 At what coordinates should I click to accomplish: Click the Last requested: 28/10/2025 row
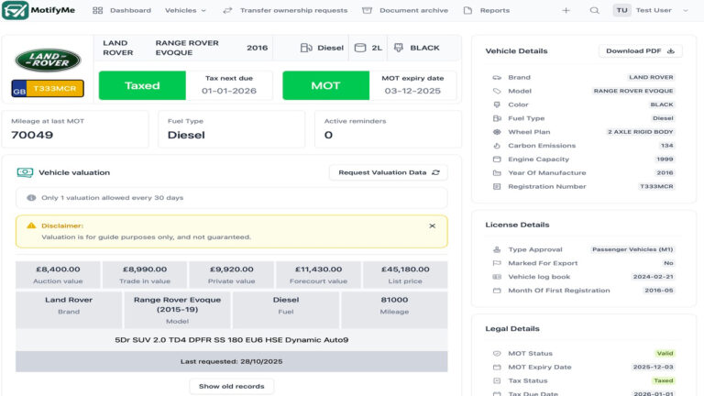click(232, 361)
